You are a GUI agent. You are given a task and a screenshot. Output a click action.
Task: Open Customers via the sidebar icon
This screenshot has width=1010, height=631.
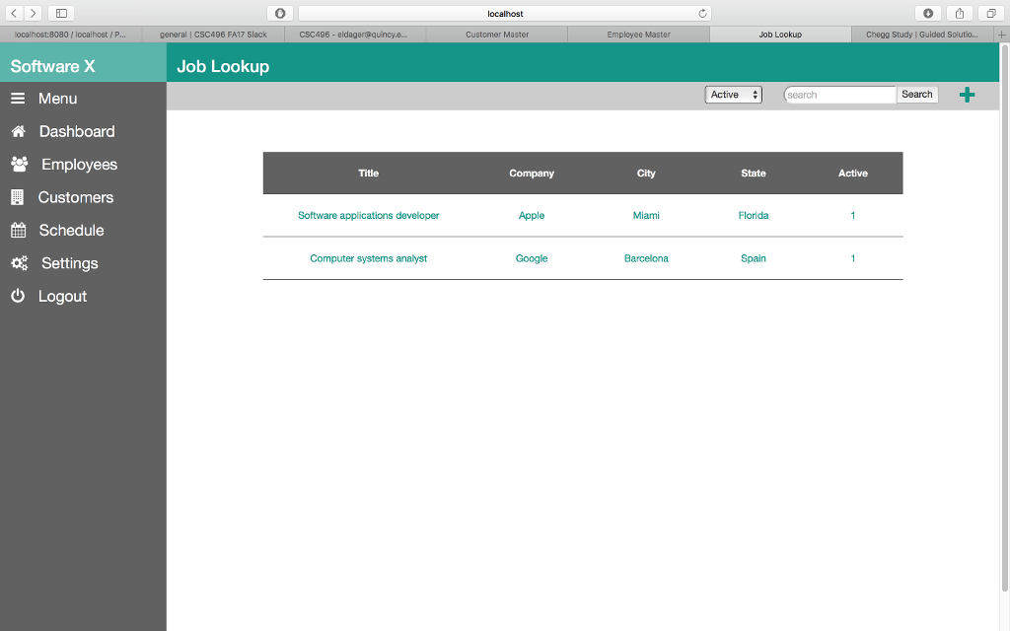(x=19, y=197)
